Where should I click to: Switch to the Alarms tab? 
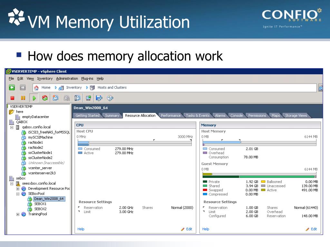220,115
